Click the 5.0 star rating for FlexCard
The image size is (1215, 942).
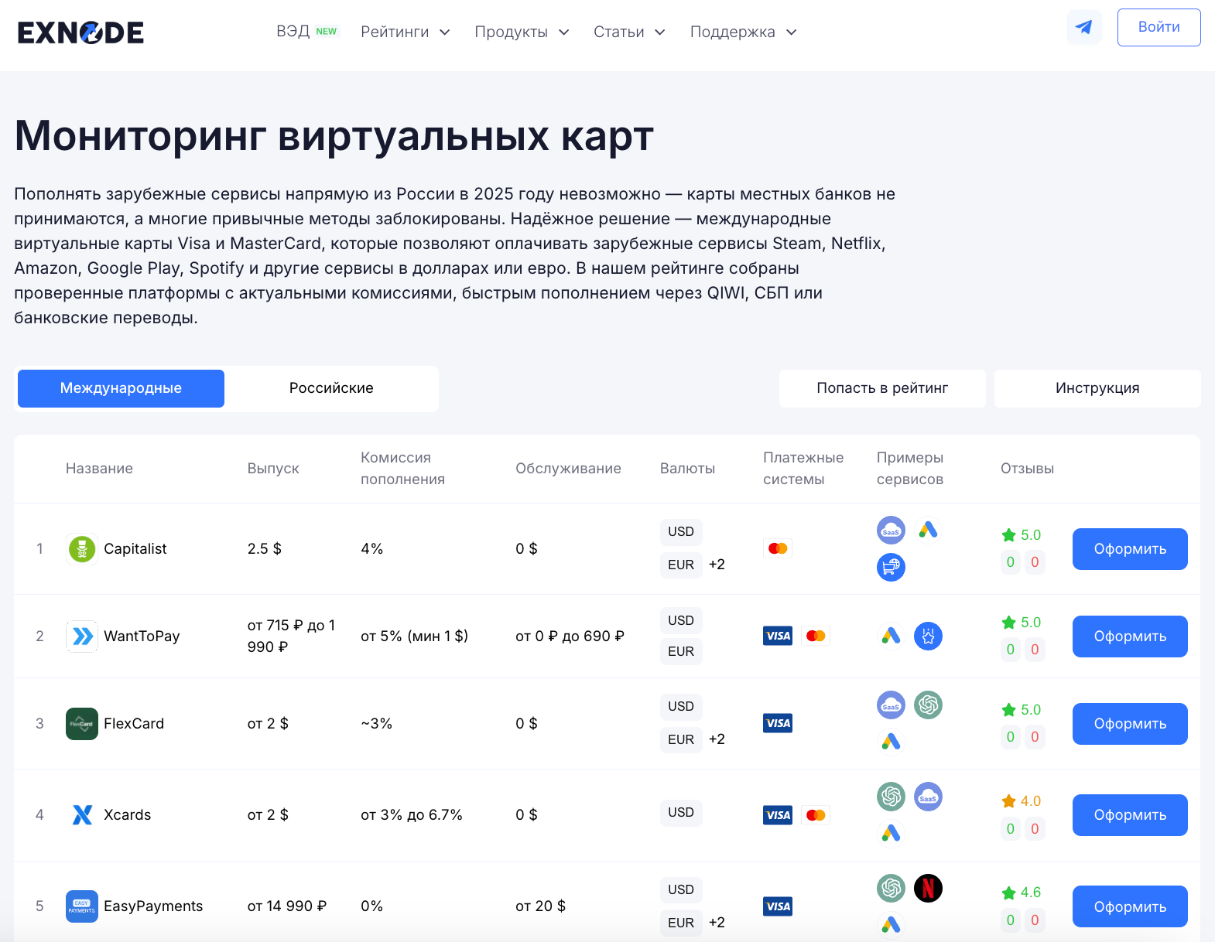pos(1022,710)
